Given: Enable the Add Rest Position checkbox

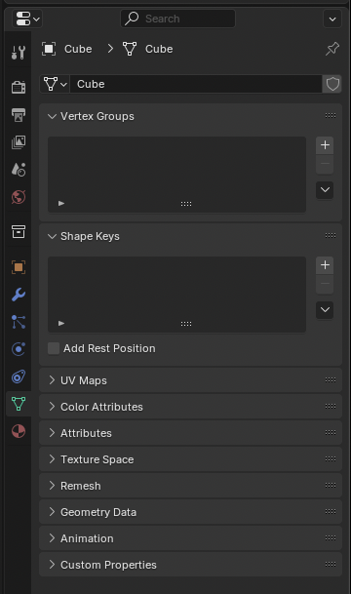Looking at the screenshot, I should pyautogui.click(x=54, y=348).
